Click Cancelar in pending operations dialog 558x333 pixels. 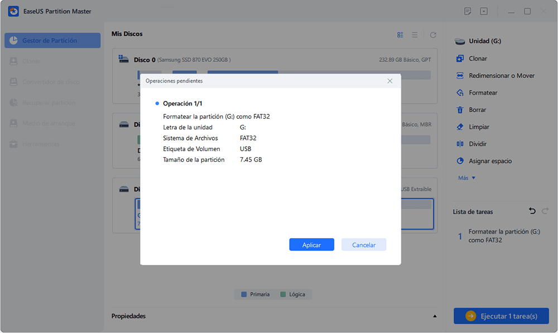(x=364, y=245)
